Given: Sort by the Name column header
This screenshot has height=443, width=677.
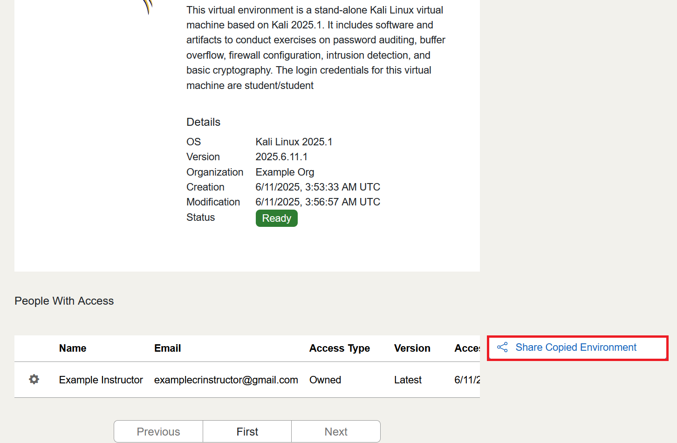Looking at the screenshot, I should point(73,348).
